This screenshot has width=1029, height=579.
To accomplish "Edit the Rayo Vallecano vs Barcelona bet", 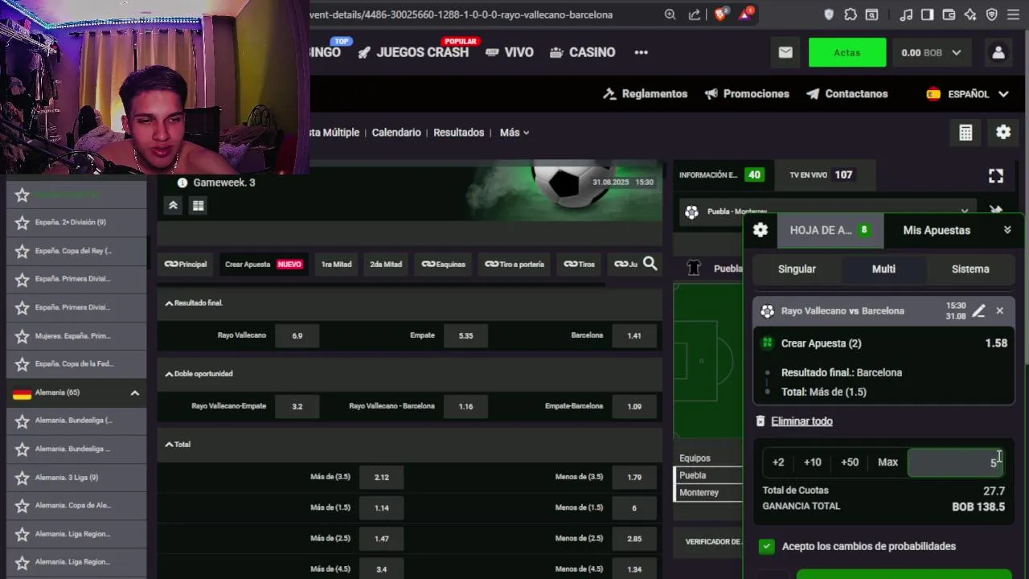I will pyautogui.click(x=978, y=311).
